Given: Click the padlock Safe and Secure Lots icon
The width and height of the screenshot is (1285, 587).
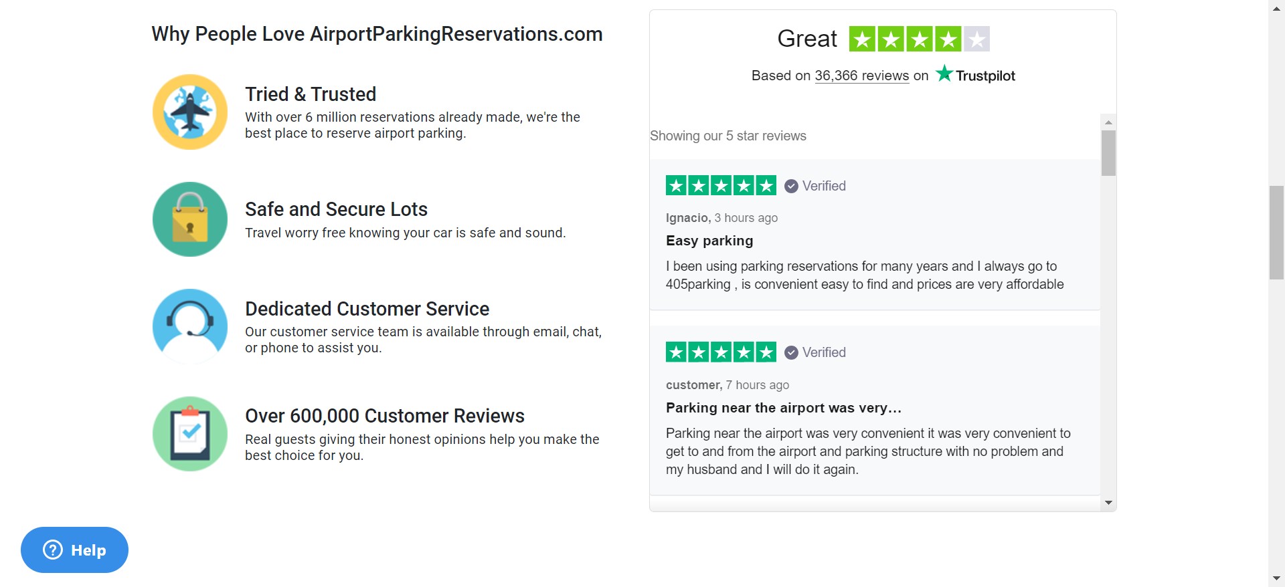Looking at the screenshot, I should (x=190, y=219).
